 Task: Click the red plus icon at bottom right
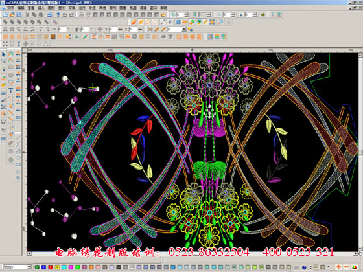tap(338, 267)
